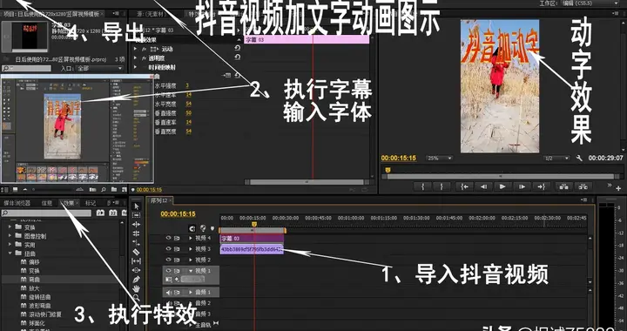
Task: Click the Set Encore chapter marker icon
Action: tap(203, 229)
